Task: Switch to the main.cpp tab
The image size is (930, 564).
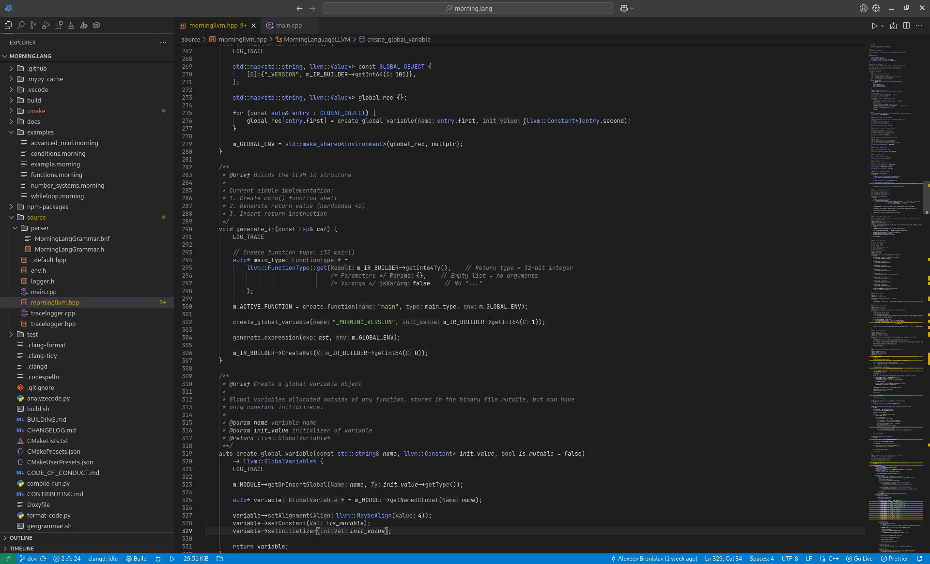Action: (x=289, y=26)
